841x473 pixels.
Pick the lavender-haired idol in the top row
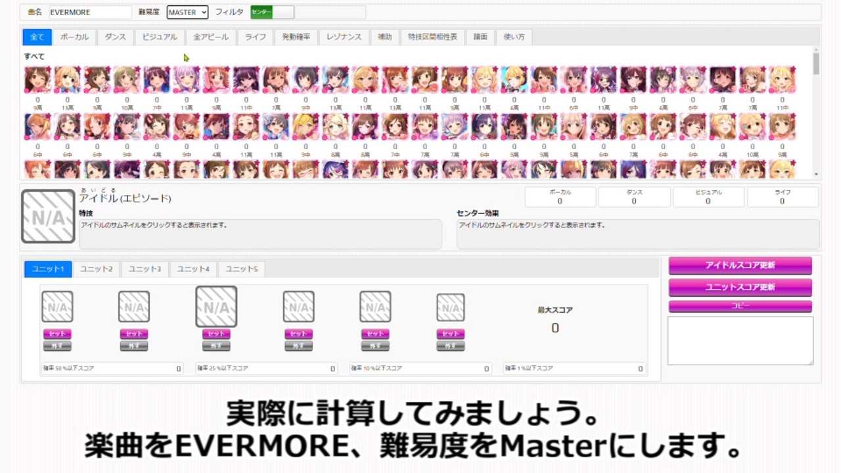187,79
